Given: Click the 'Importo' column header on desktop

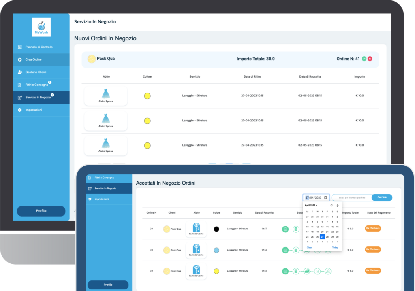Looking at the screenshot, I should point(359,76).
